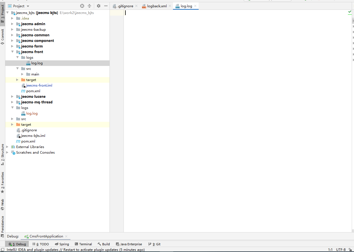Screen dimensions: 354x252
Task: Click the jeecms-admin module folder icon
Action: click(x=18, y=24)
